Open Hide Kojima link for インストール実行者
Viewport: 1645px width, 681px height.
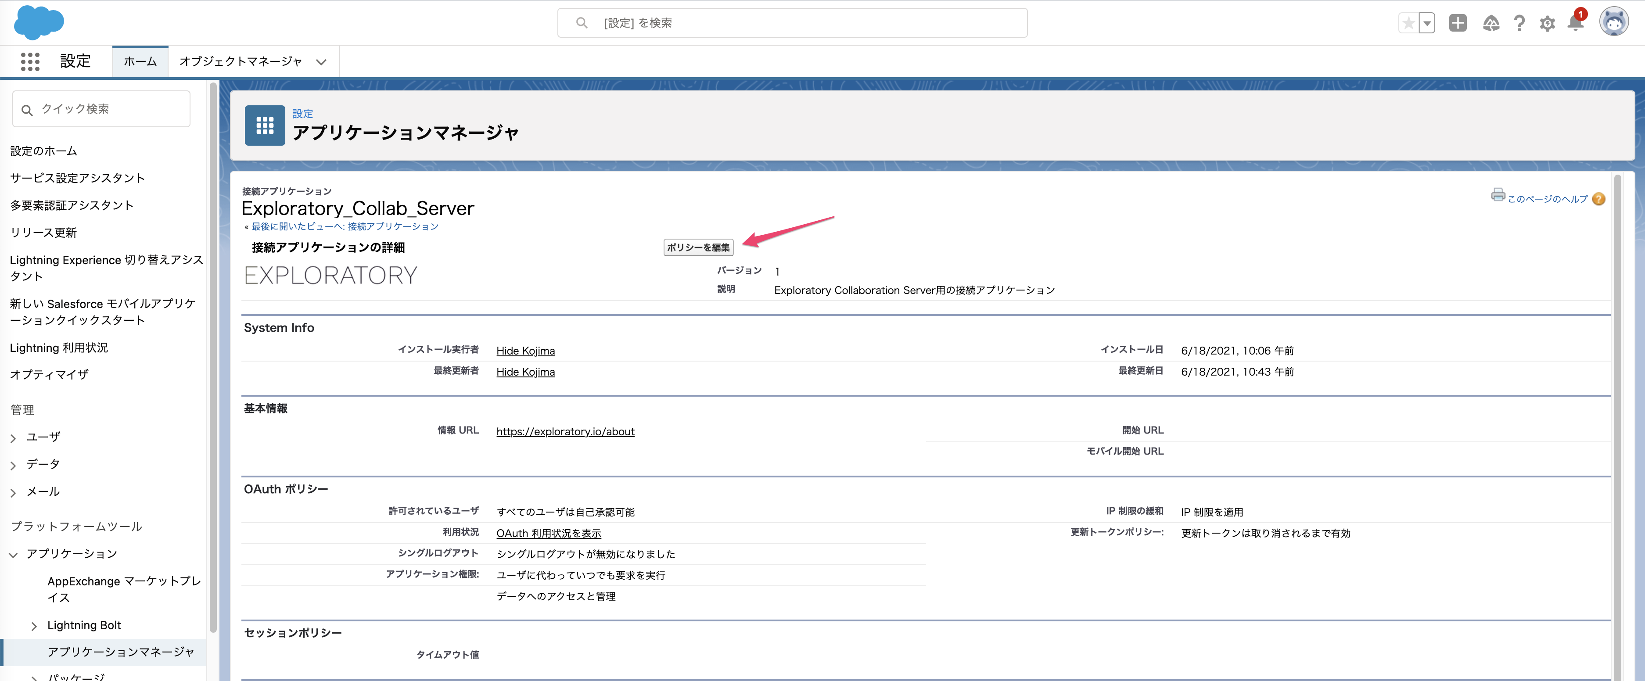[x=525, y=351]
